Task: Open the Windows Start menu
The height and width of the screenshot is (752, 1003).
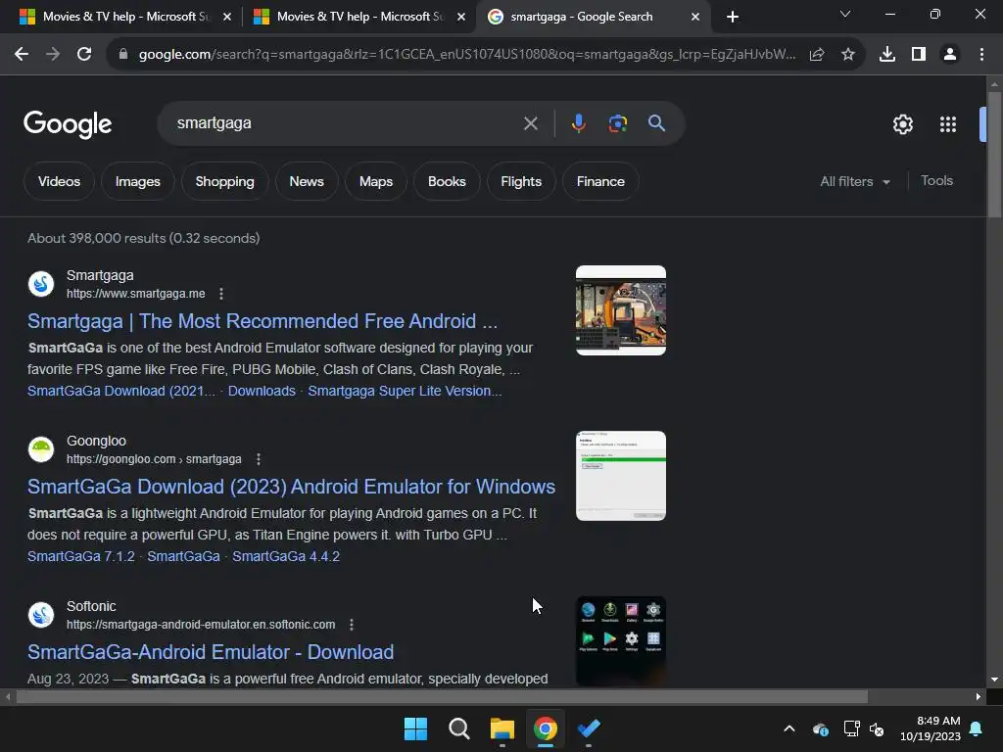Action: [x=415, y=728]
